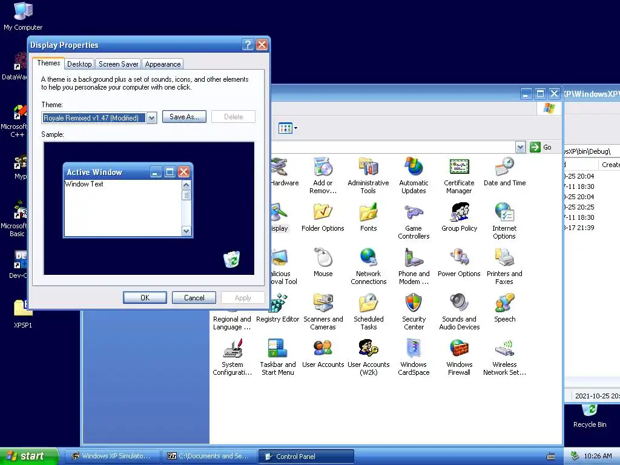Image resolution: width=620 pixels, height=465 pixels.
Task: Open Internet Options icon
Action: 504,220
